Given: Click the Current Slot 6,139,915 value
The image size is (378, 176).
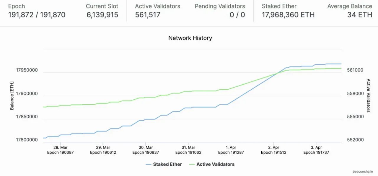Looking at the screenshot, I should pos(102,15).
